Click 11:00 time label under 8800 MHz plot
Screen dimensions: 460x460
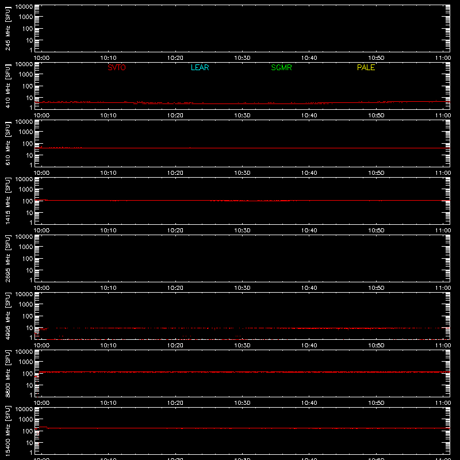(443, 403)
